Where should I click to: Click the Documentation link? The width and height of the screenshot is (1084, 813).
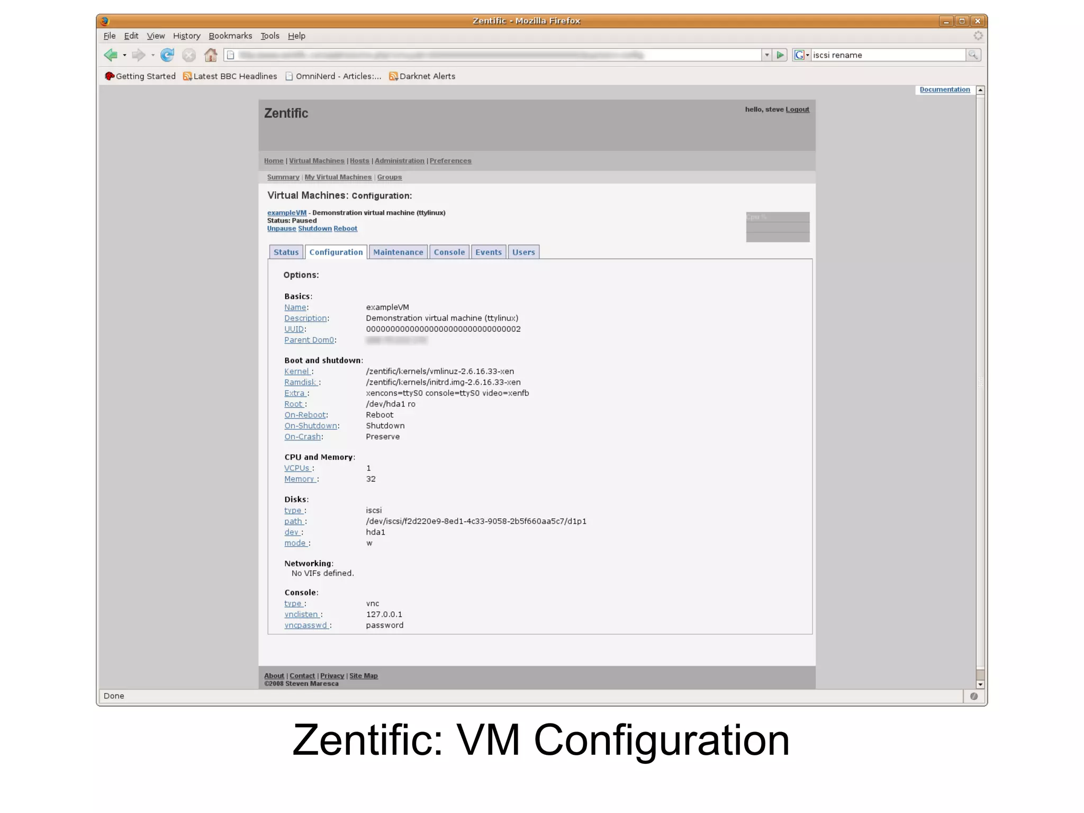(945, 89)
